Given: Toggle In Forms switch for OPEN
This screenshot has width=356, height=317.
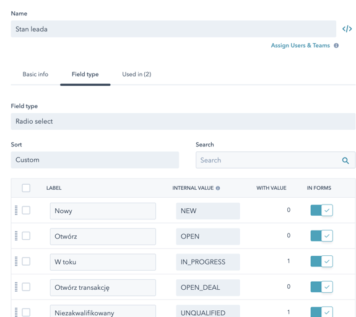Looking at the screenshot, I should tap(322, 236).
